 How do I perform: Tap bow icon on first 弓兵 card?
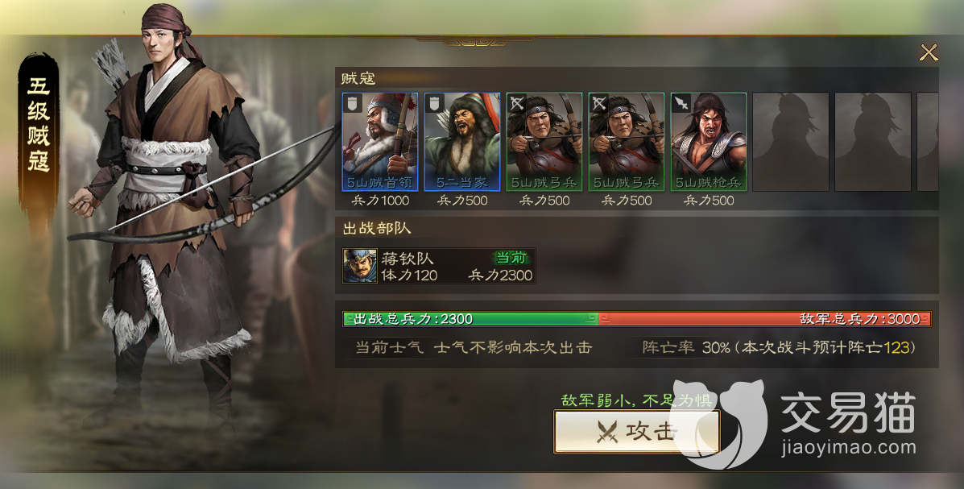coord(517,103)
